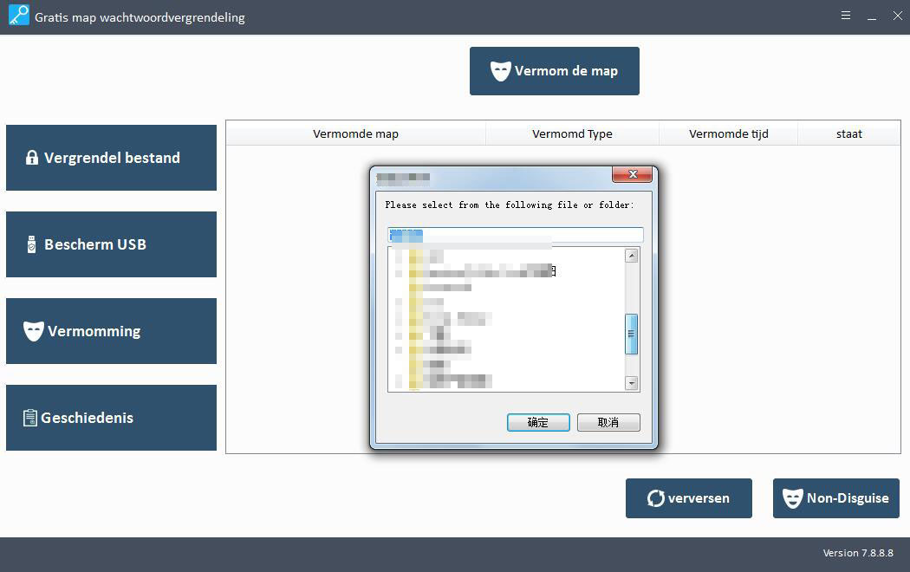
Task: Minimize the application window
Action: point(872,16)
